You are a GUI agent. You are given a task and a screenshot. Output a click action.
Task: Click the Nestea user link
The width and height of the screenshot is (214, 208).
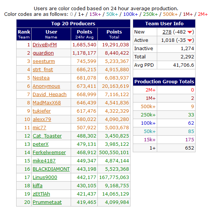pyautogui.click(x=41, y=78)
